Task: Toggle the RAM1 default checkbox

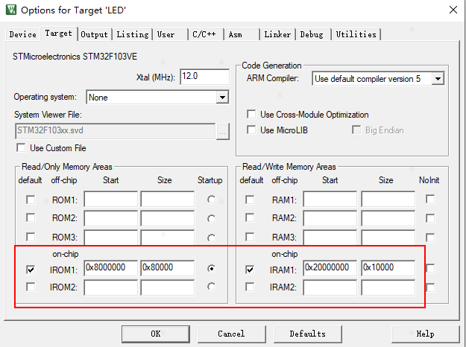Action: coord(250,200)
